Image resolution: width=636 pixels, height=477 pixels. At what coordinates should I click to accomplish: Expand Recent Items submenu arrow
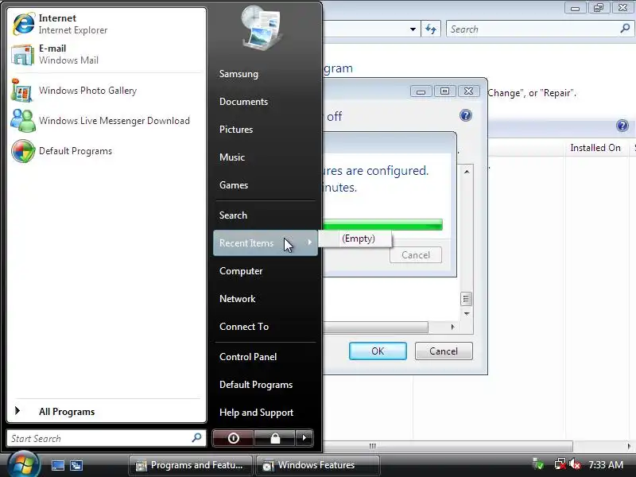pyautogui.click(x=309, y=242)
